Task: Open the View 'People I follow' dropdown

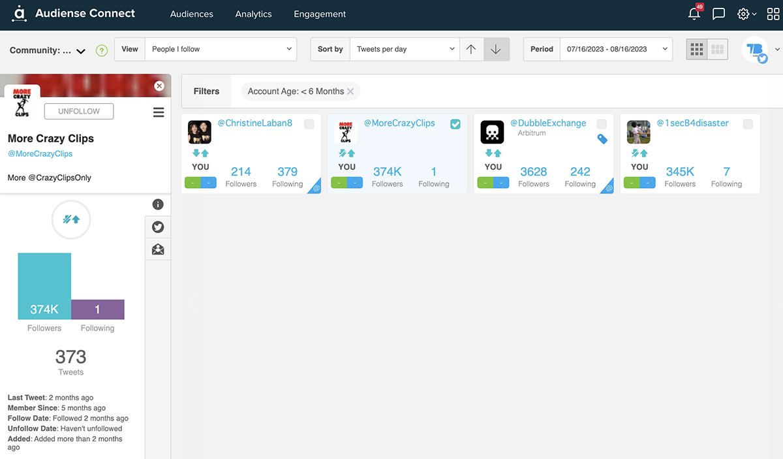Action: [x=220, y=49]
